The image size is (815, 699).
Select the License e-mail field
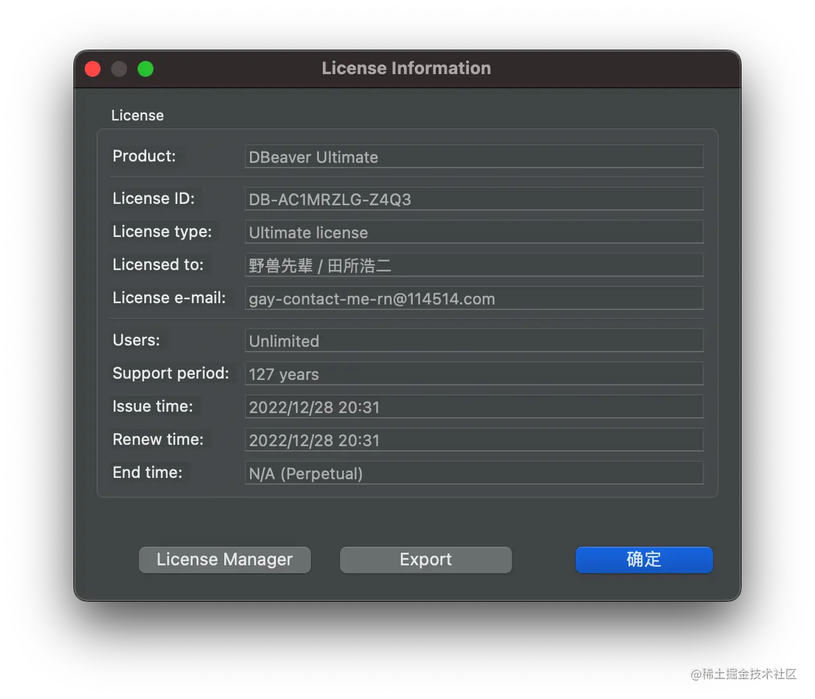click(474, 299)
